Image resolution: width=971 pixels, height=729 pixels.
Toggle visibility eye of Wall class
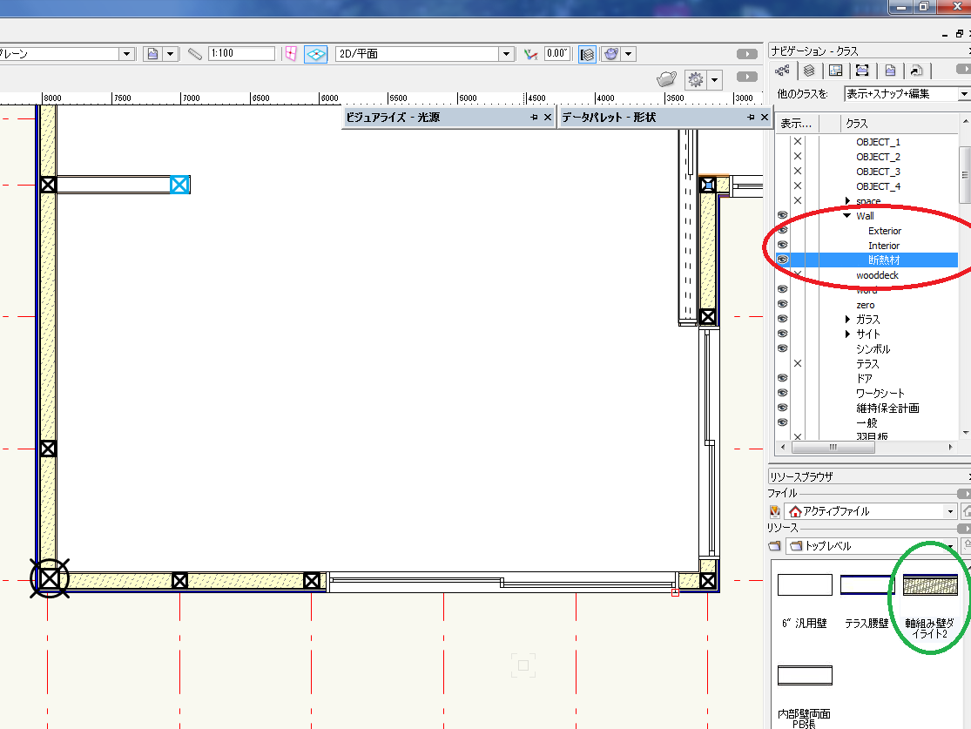pyautogui.click(x=783, y=215)
